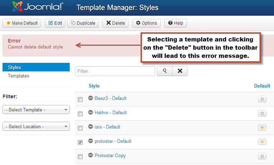Image resolution: width=274 pixels, height=165 pixels.
Task: Switch to the Styles sidebar item
Action: point(36,67)
